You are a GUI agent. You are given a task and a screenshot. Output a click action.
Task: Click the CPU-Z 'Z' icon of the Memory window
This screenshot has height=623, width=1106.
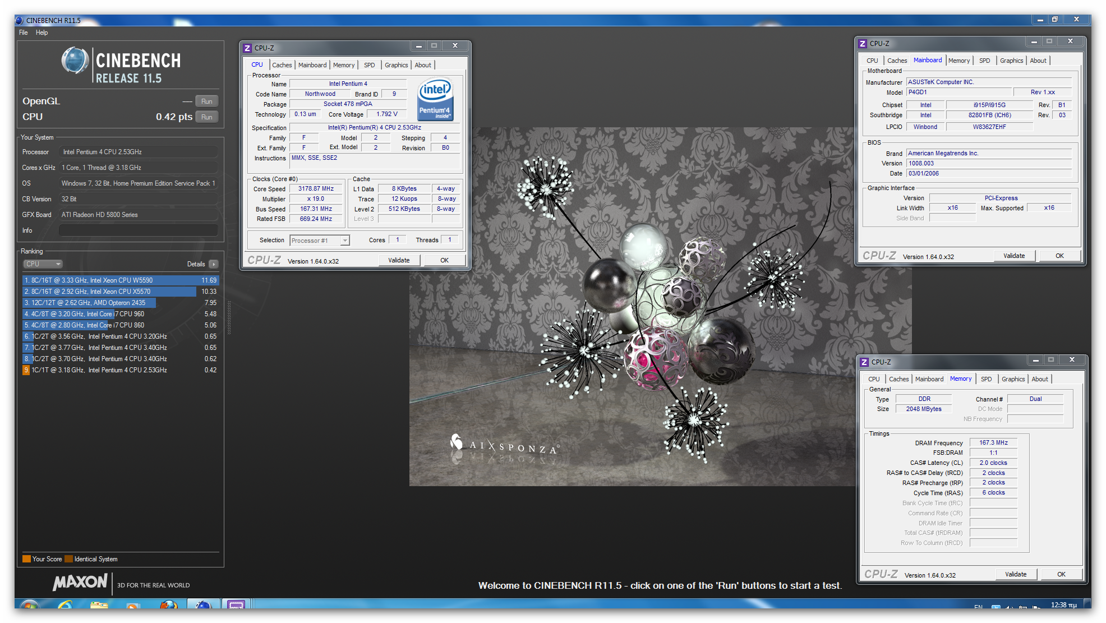pos(864,362)
